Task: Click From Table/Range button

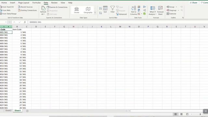Action: point(8,14)
